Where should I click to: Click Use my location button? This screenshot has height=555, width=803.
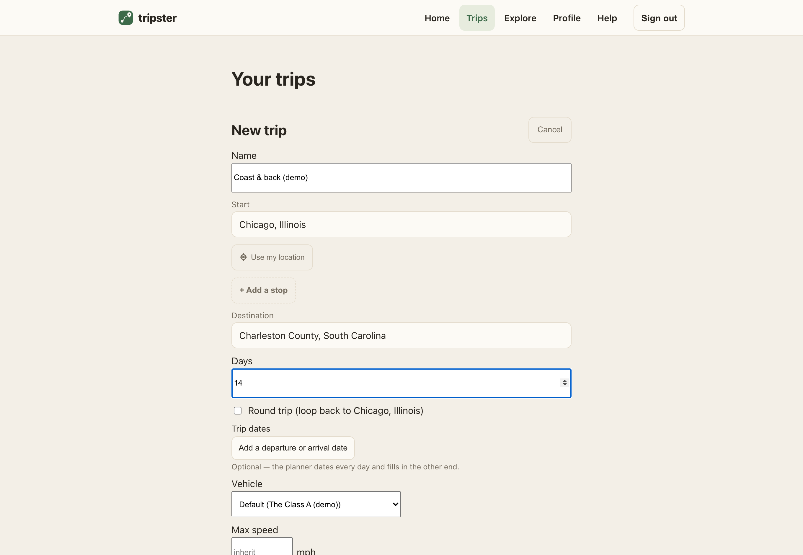pos(272,257)
